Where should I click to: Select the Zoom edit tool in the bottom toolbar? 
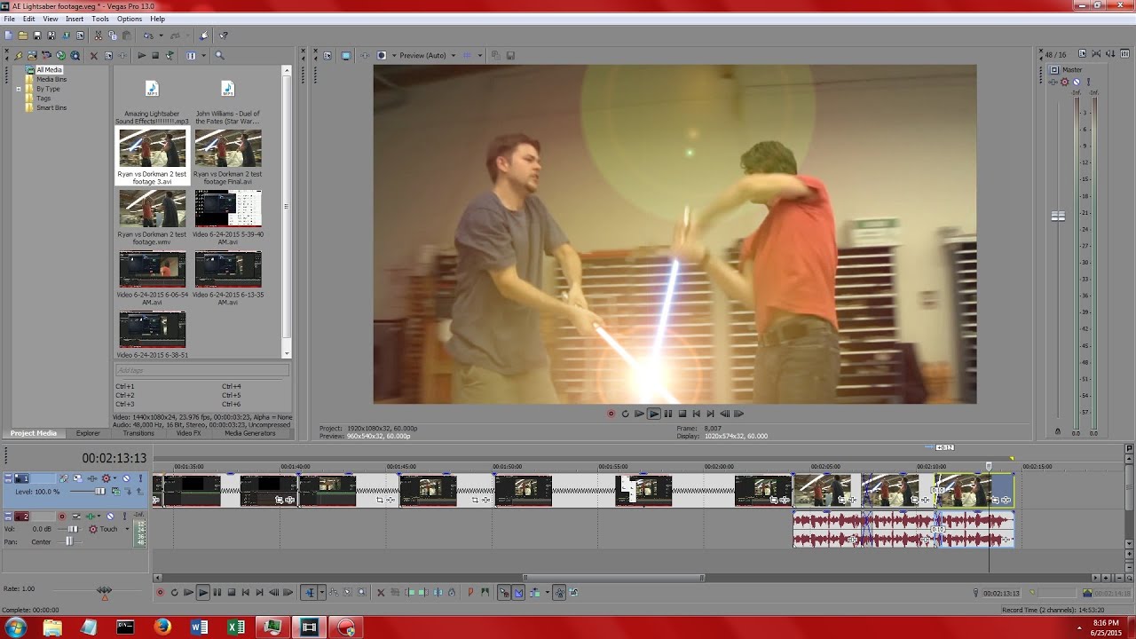[x=362, y=592]
